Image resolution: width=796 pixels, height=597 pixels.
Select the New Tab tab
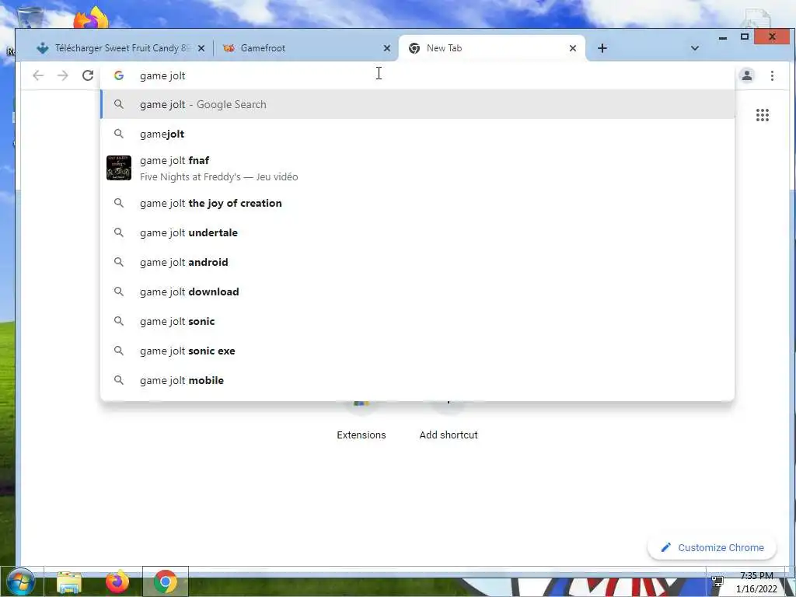coord(492,48)
